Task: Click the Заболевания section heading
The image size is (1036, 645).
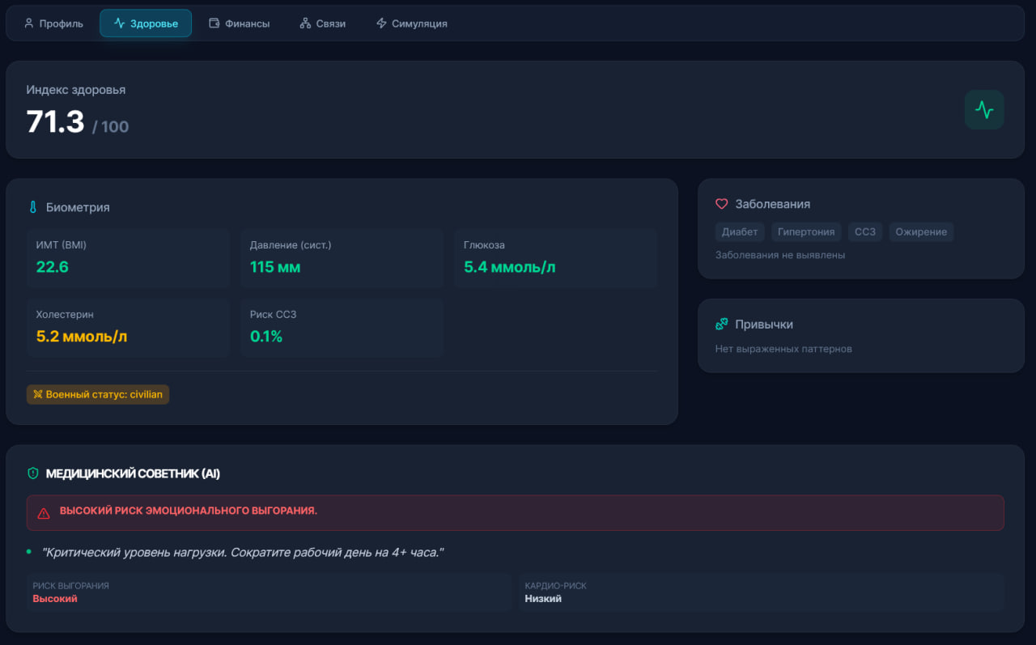Action: (773, 204)
